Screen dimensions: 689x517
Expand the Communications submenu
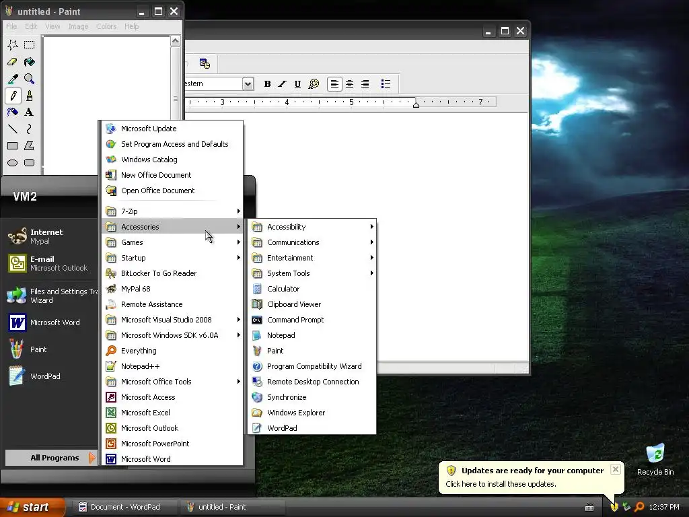click(312, 242)
